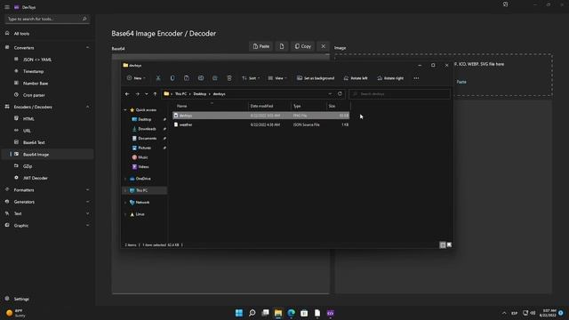Click Rotate left in Explorer toolbar
Screen dimensions: 569x320
pyautogui.click(x=356, y=78)
